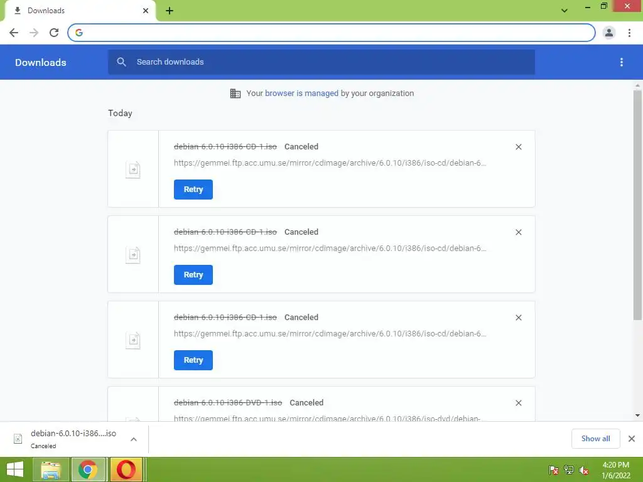
Task: Open source URL of second CD-1 download
Action: pyautogui.click(x=330, y=249)
